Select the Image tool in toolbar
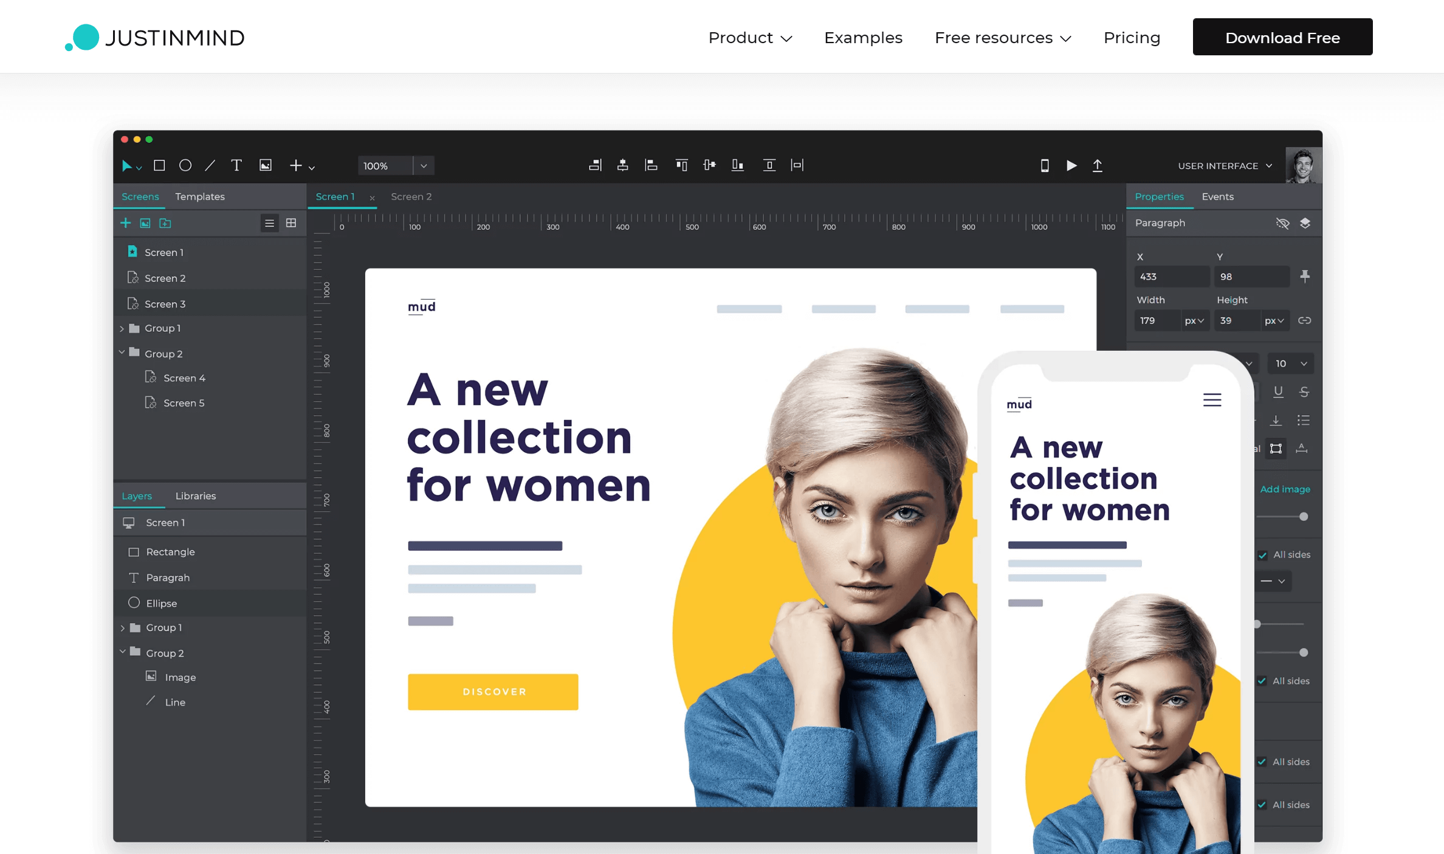 [266, 165]
